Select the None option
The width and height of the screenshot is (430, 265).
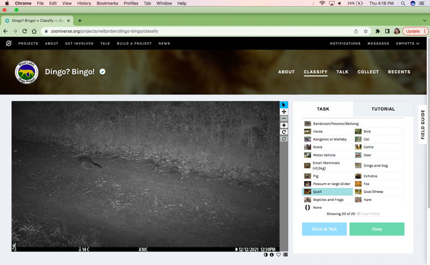pos(328,208)
